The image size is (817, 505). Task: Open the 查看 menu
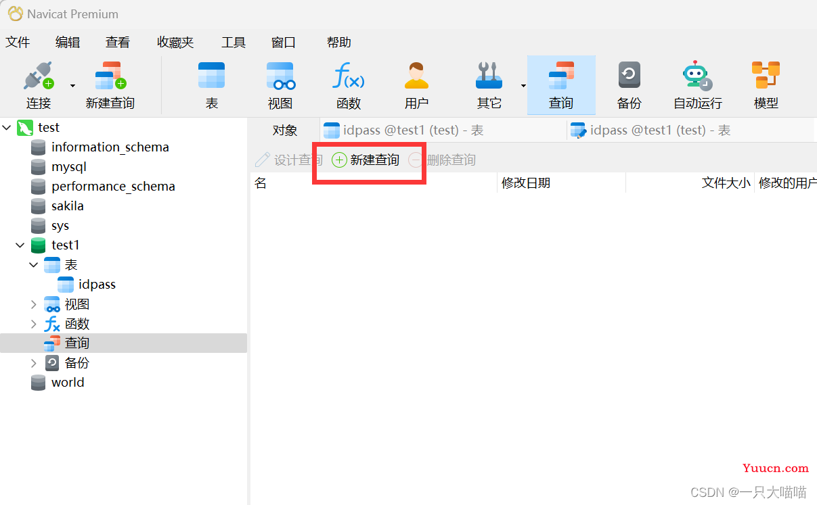pyautogui.click(x=118, y=42)
